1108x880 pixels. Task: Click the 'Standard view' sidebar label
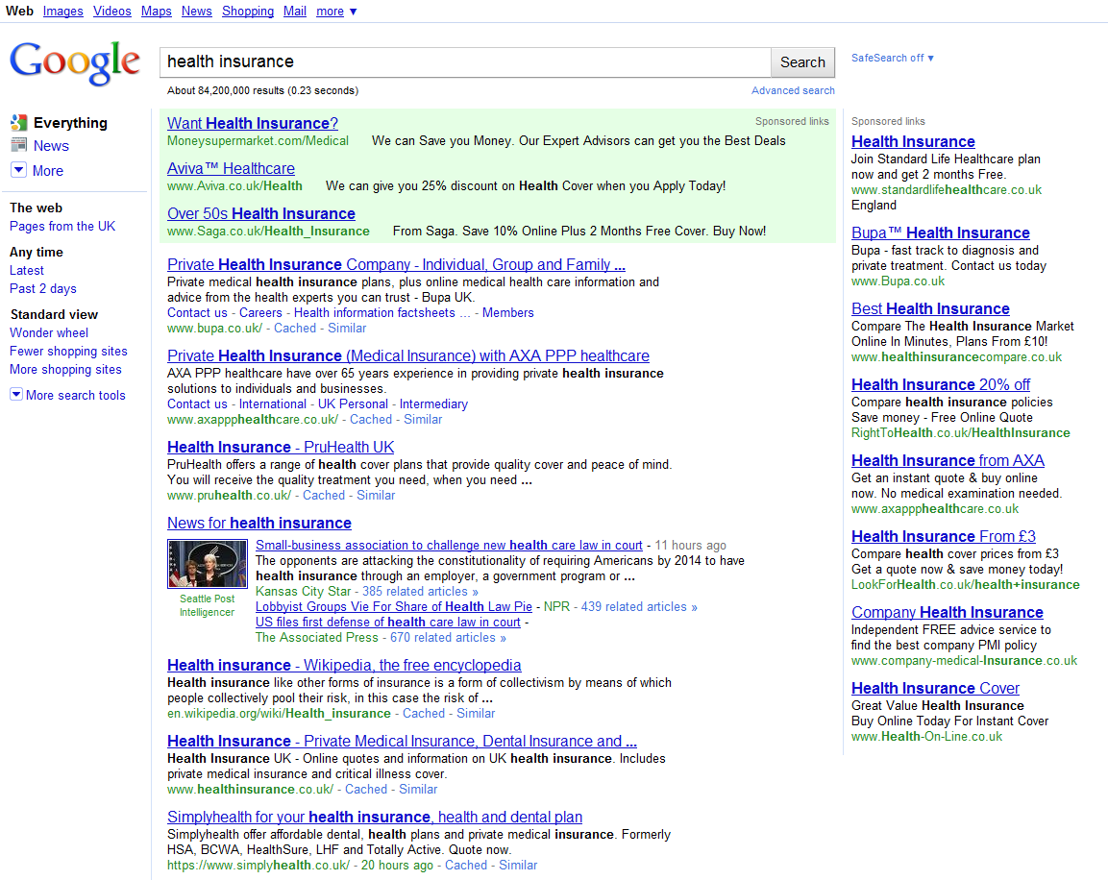[54, 315]
